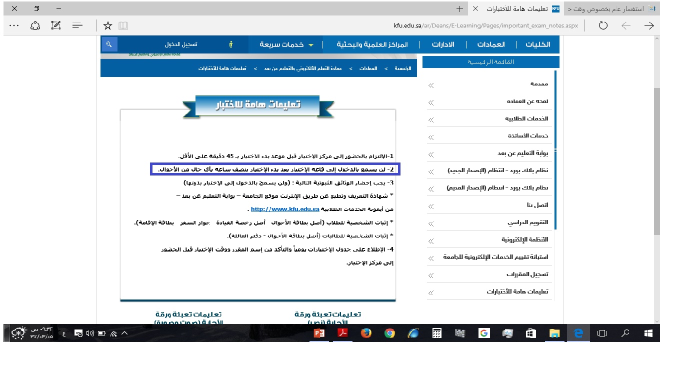Open نظام بلاك بورد الإصدار الجديد item

point(497,170)
